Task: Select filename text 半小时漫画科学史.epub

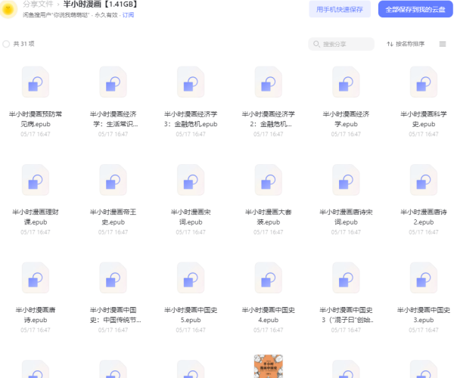Action: point(423,119)
